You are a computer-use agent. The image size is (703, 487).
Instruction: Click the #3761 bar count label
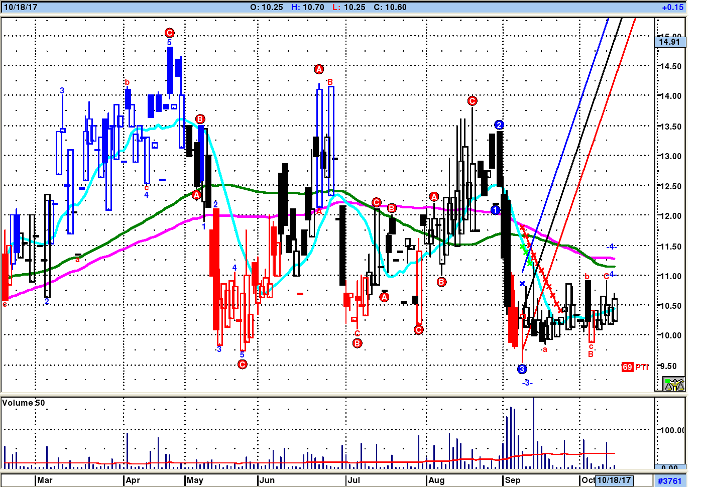(x=670, y=481)
